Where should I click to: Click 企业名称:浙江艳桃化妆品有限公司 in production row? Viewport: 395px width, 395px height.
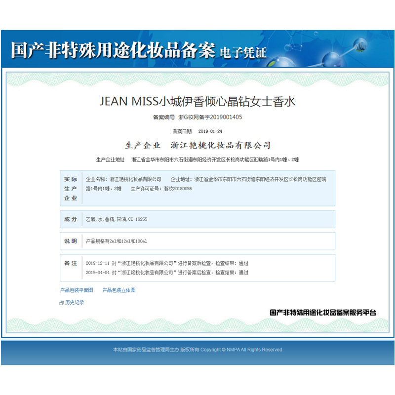(123, 179)
